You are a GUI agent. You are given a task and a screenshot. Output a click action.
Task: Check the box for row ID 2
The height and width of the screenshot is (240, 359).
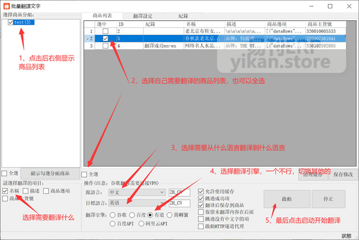pyautogui.click(x=105, y=31)
